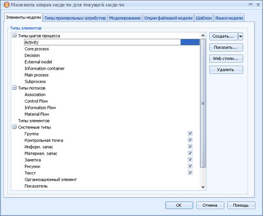
Task: Toggle the checkbox for Группа
Action: coord(190,133)
